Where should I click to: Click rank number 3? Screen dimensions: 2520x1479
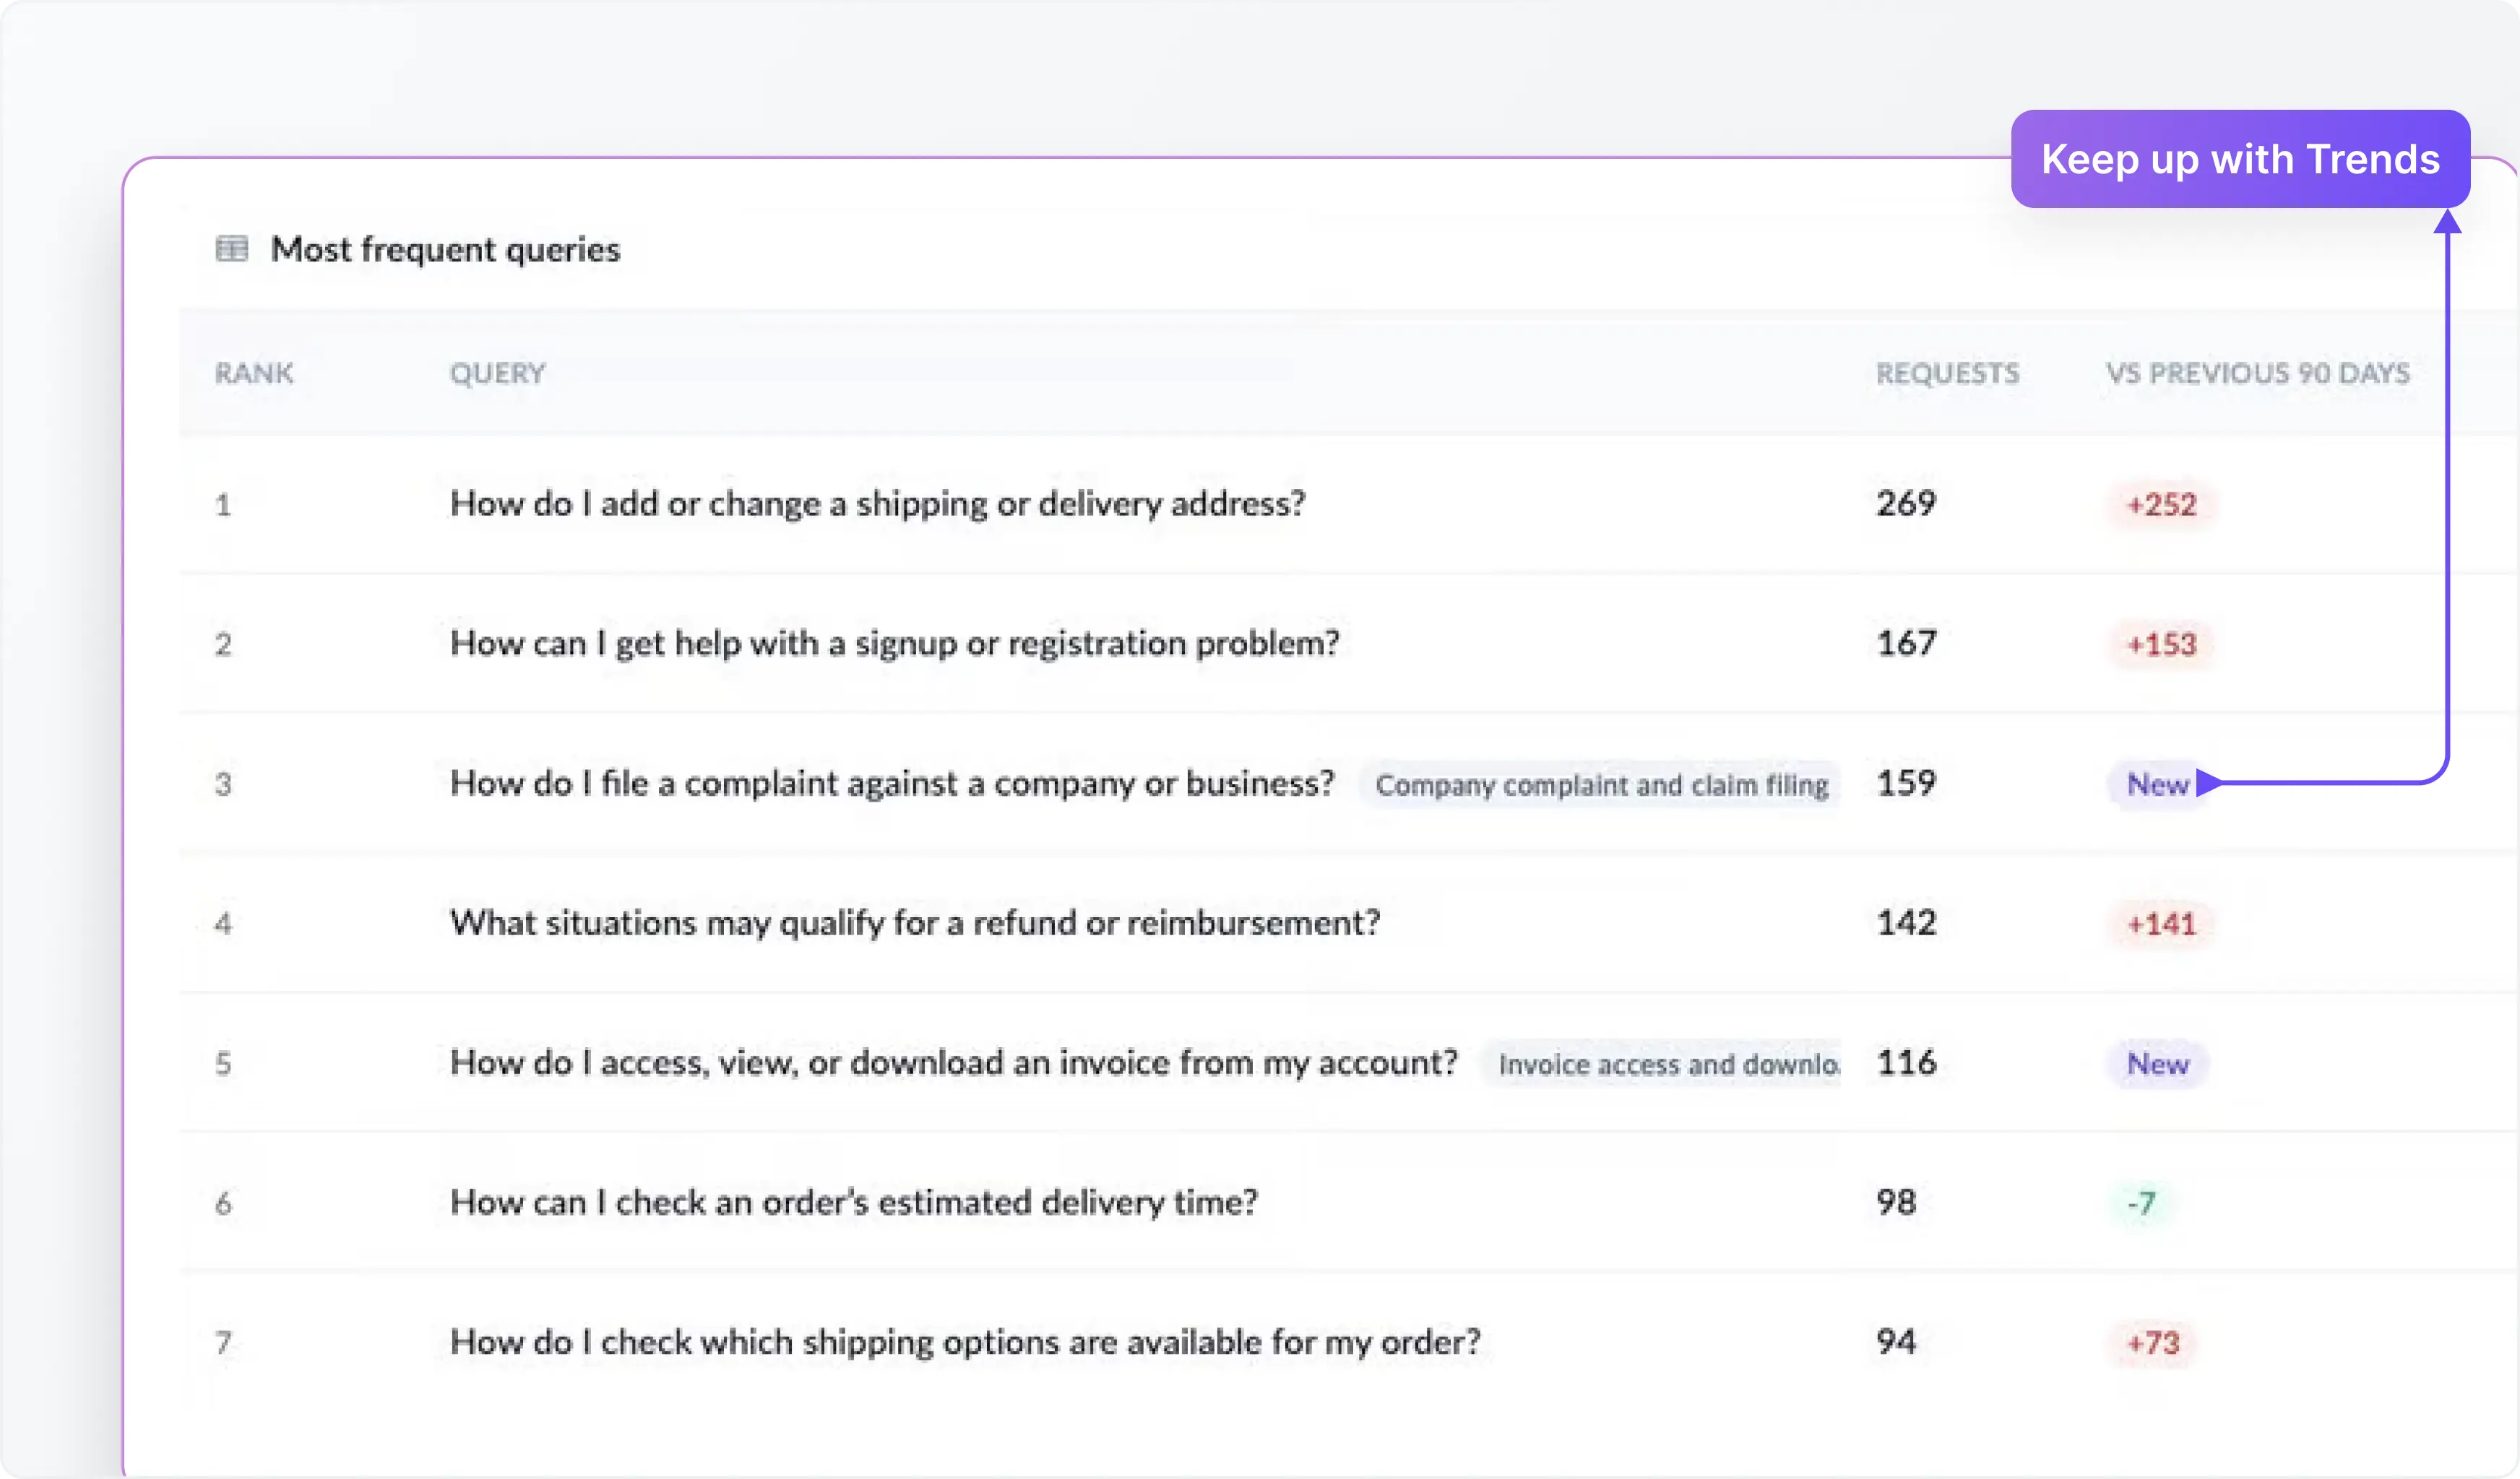pos(223,784)
